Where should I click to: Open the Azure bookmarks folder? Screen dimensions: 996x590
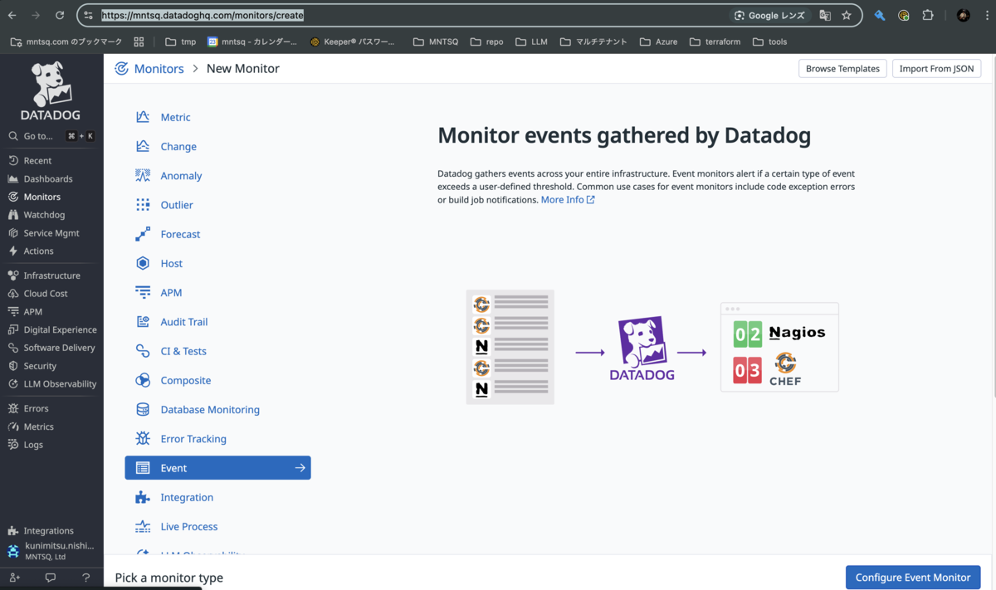click(x=658, y=41)
